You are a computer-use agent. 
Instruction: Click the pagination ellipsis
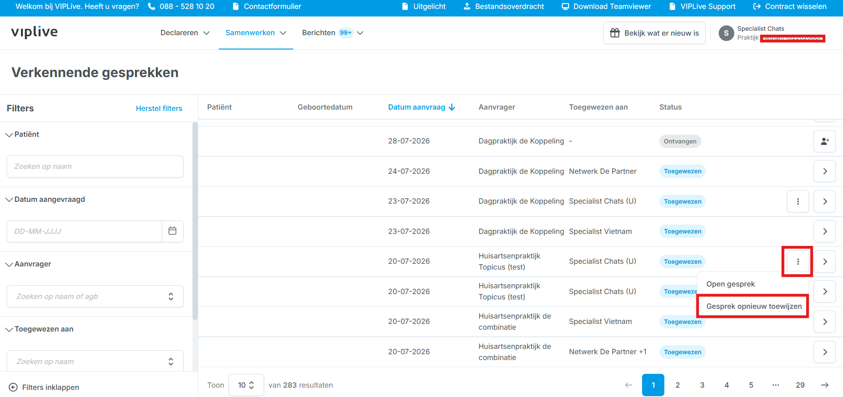pos(776,385)
